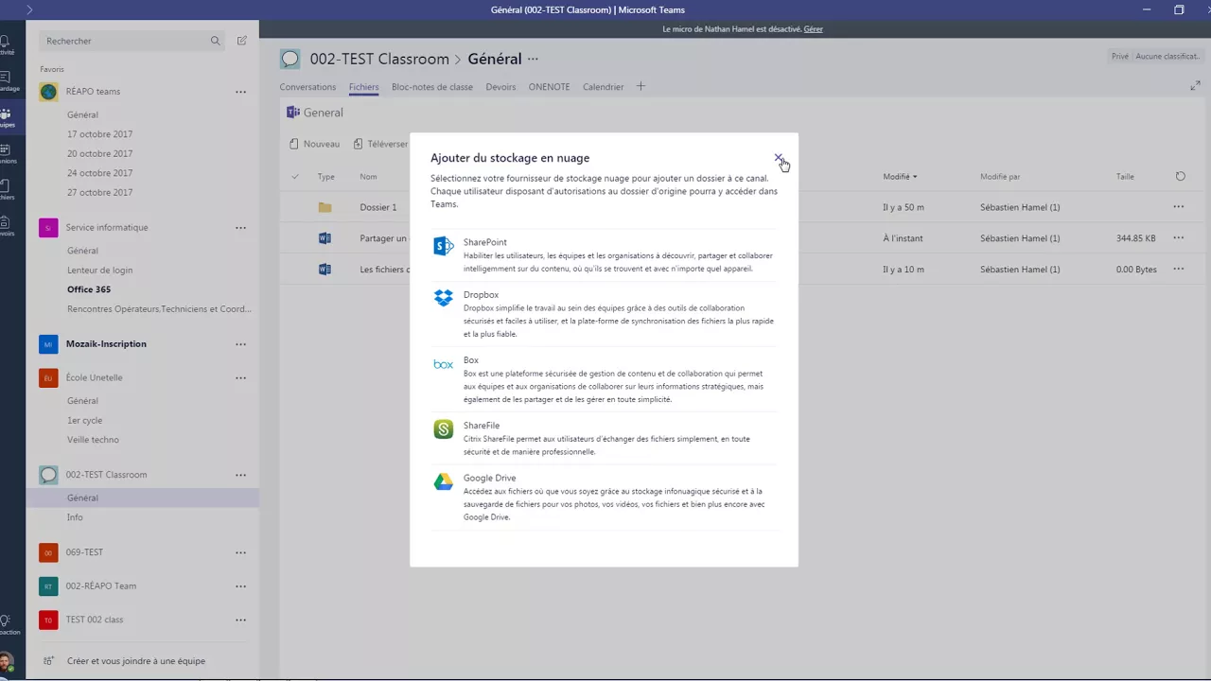Switch to Conversations tab
Screen dimensions: 1211x681
[x=307, y=87]
